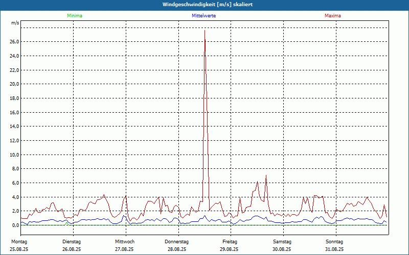Click the tallest red peak's tip
Image resolution: width=409 pixels, height=255 pixels.
tap(205, 31)
